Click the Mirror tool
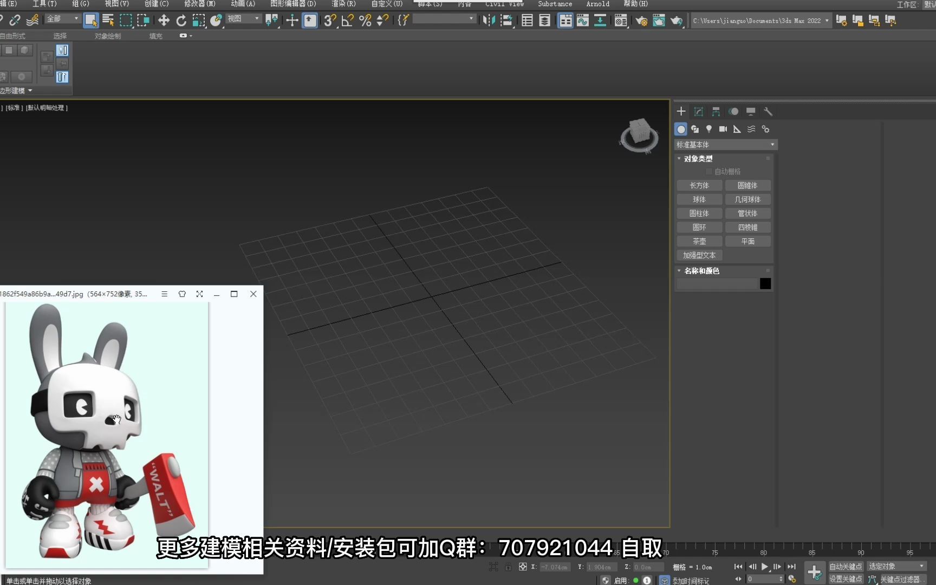936x585 pixels. pyautogui.click(x=489, y=21)
